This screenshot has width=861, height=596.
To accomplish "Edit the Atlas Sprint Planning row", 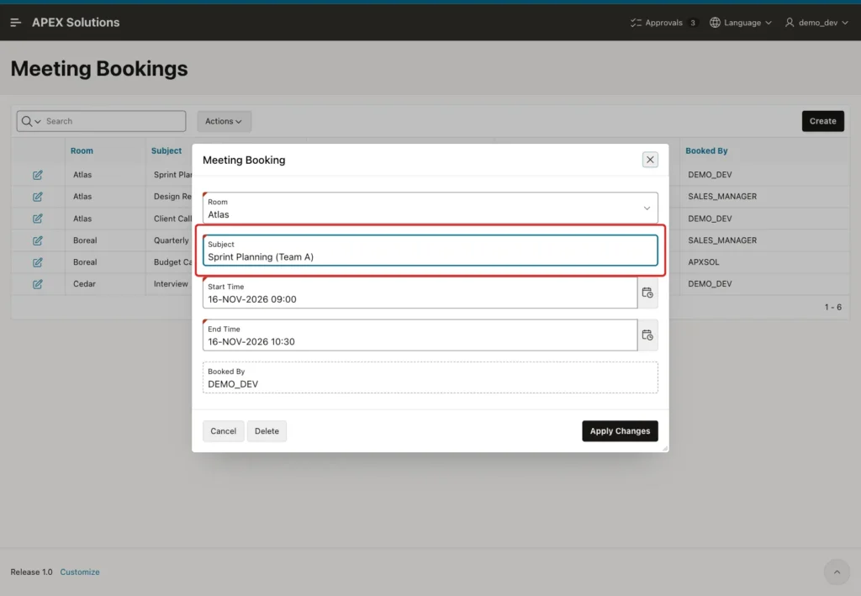I will [37, 175].
